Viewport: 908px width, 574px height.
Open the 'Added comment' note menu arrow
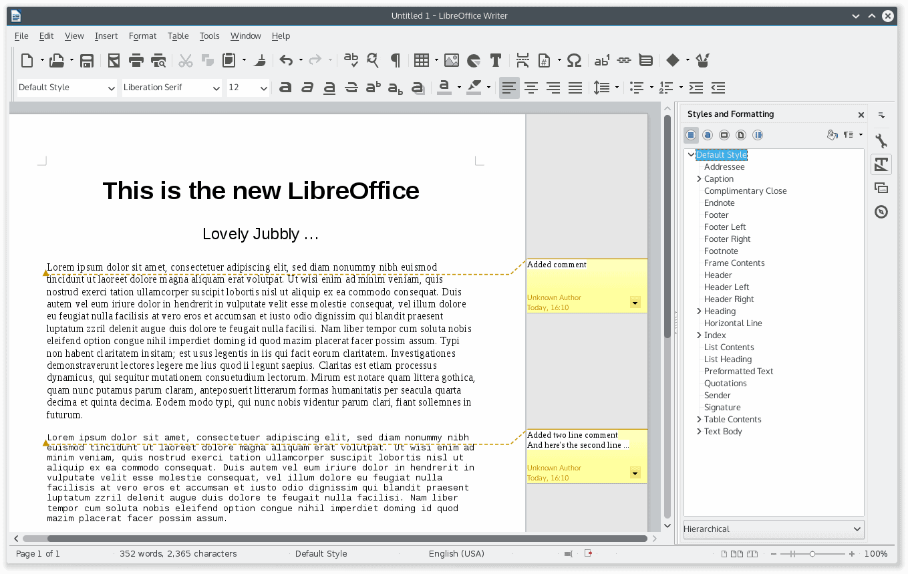pos(635,303)
